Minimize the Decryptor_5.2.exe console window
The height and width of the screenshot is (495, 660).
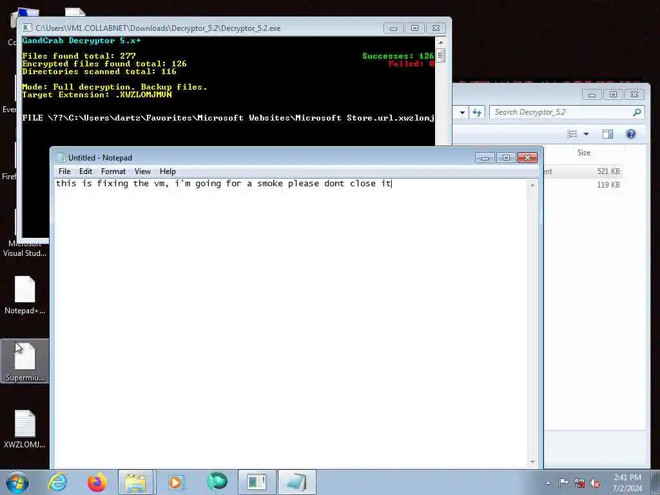tap(394, 28)
